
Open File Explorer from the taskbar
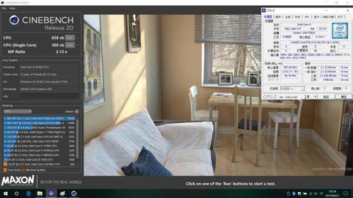pyautogui.click(x=40, y=194)
